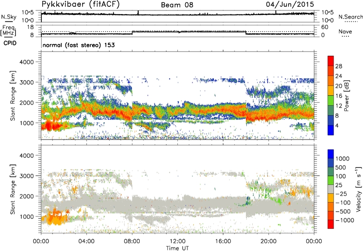Click the Time UT axis title
The height and width of the screenshot is (251, 363).
pyautogui.click(x=177, y=248)
